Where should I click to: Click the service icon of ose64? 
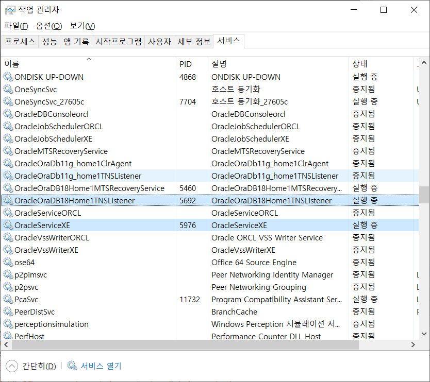click(8, 263)
